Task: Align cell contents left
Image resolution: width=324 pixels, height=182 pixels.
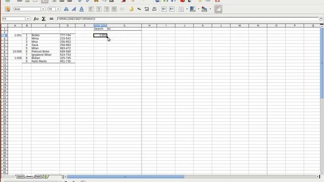Action: [x=91, y=9]
